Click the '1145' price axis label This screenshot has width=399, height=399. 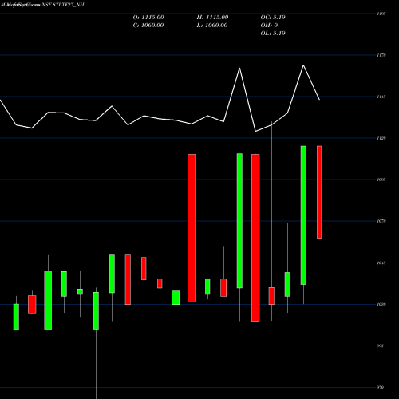[381, 97]
